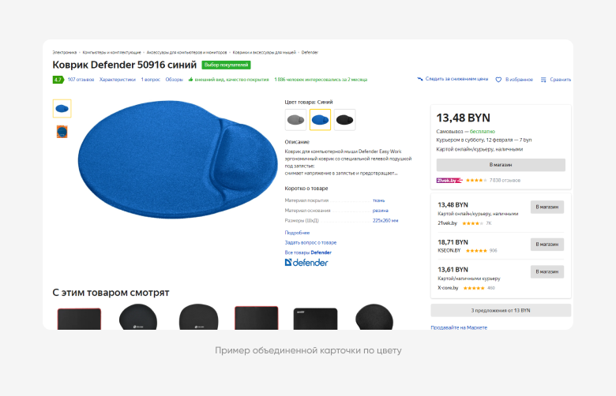Click the 21vek.by store name in offers list

pos(448,223)
